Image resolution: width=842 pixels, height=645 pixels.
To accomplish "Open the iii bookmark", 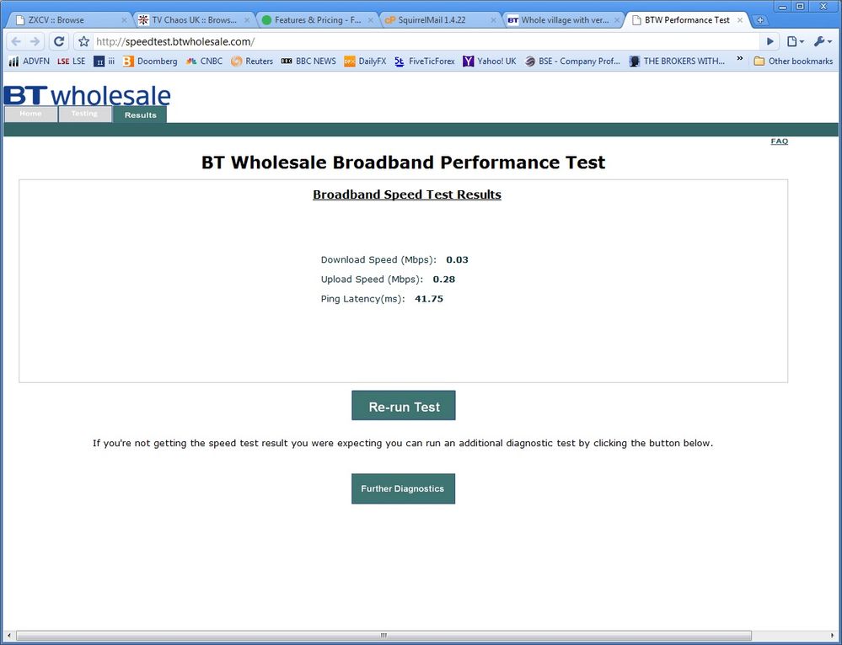I will [105, 61].
